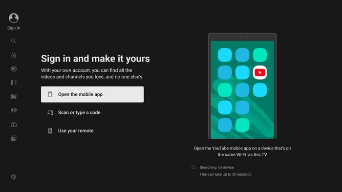This screenshot has width=342, height=192.
Task: Open Settings gear in the sidebar
Action: click(14, 176)
